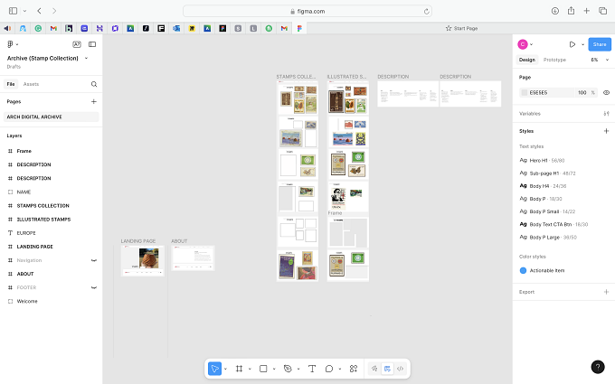The height and width of the screenshot is (384, 615).
Task: Edit the page opacity value 100
Action: click(582, 92)
